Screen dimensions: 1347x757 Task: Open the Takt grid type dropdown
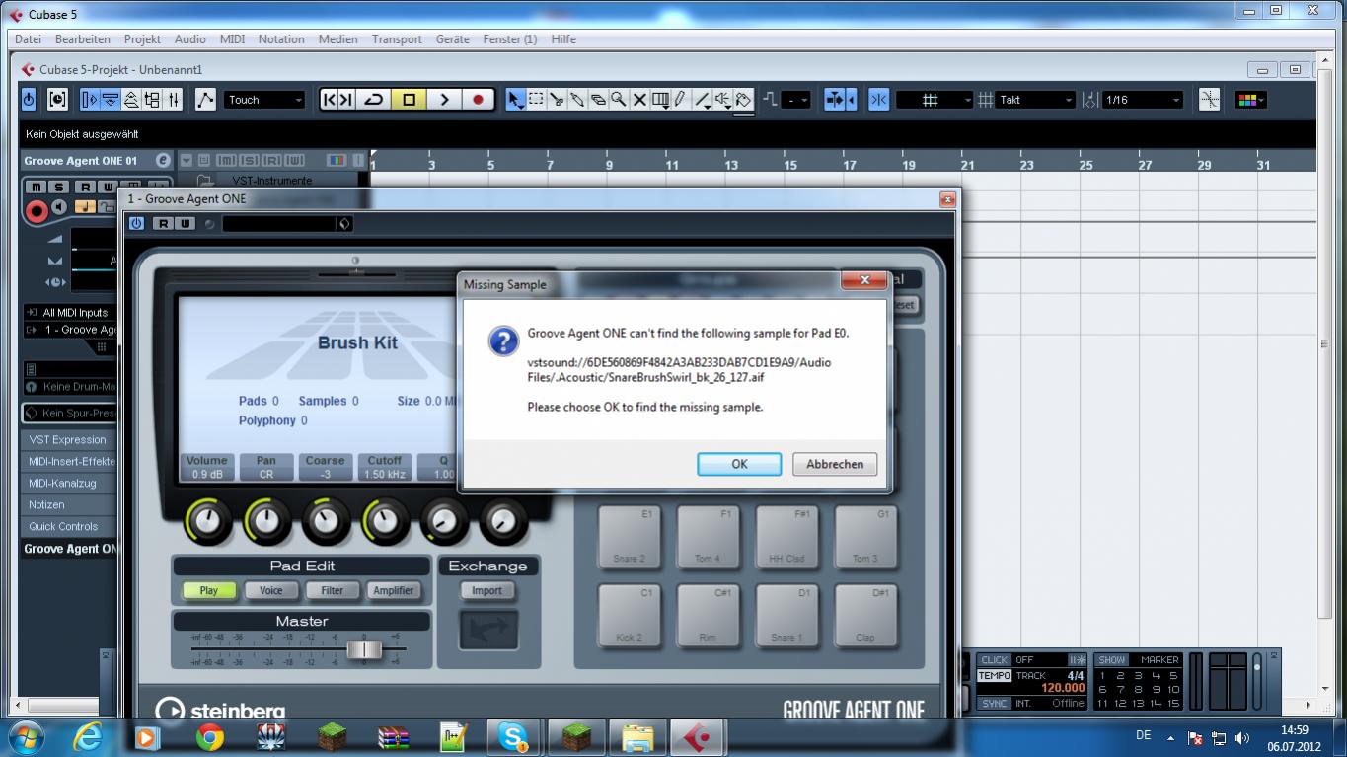[x=1034, y=100]
